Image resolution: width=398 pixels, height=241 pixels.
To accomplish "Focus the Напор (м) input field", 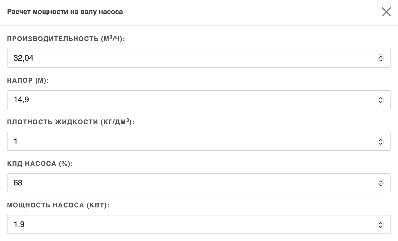I will [190, 100].
